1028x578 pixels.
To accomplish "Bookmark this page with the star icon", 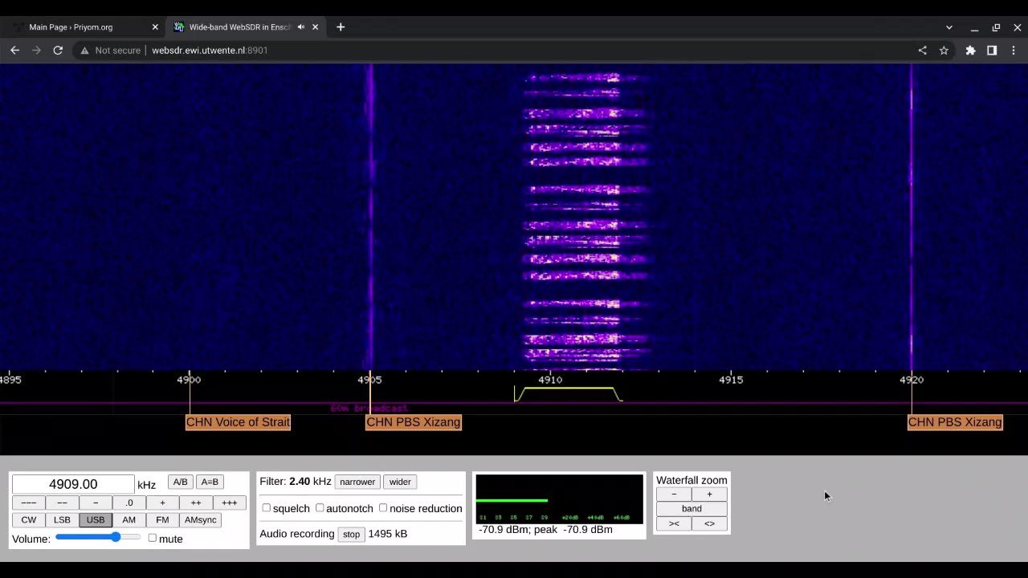I will [944, 50].
